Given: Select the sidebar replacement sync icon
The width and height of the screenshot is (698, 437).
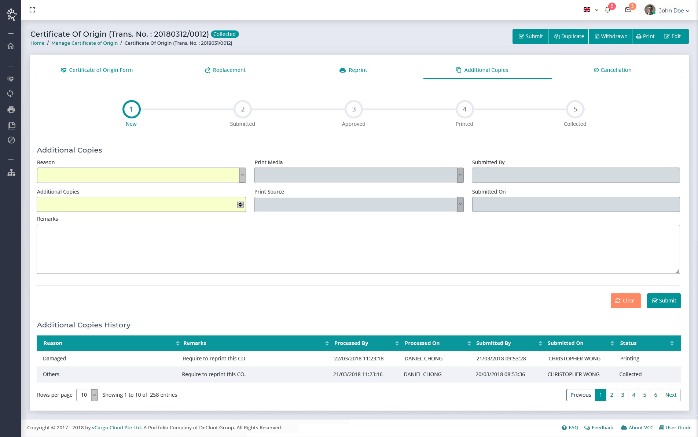Looking at the screenshot, I should coord(11,93).
